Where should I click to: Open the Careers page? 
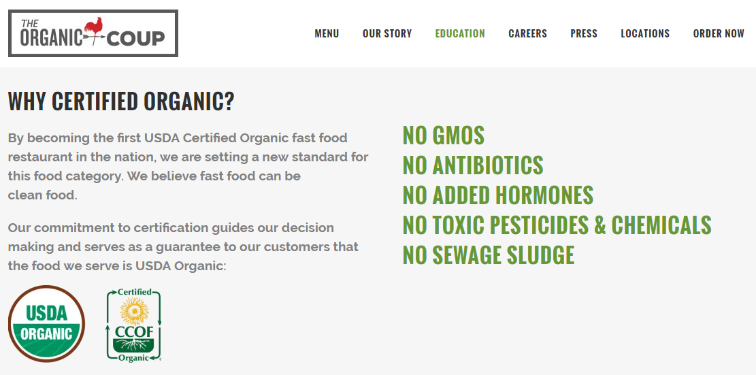(x=527, y=33)
